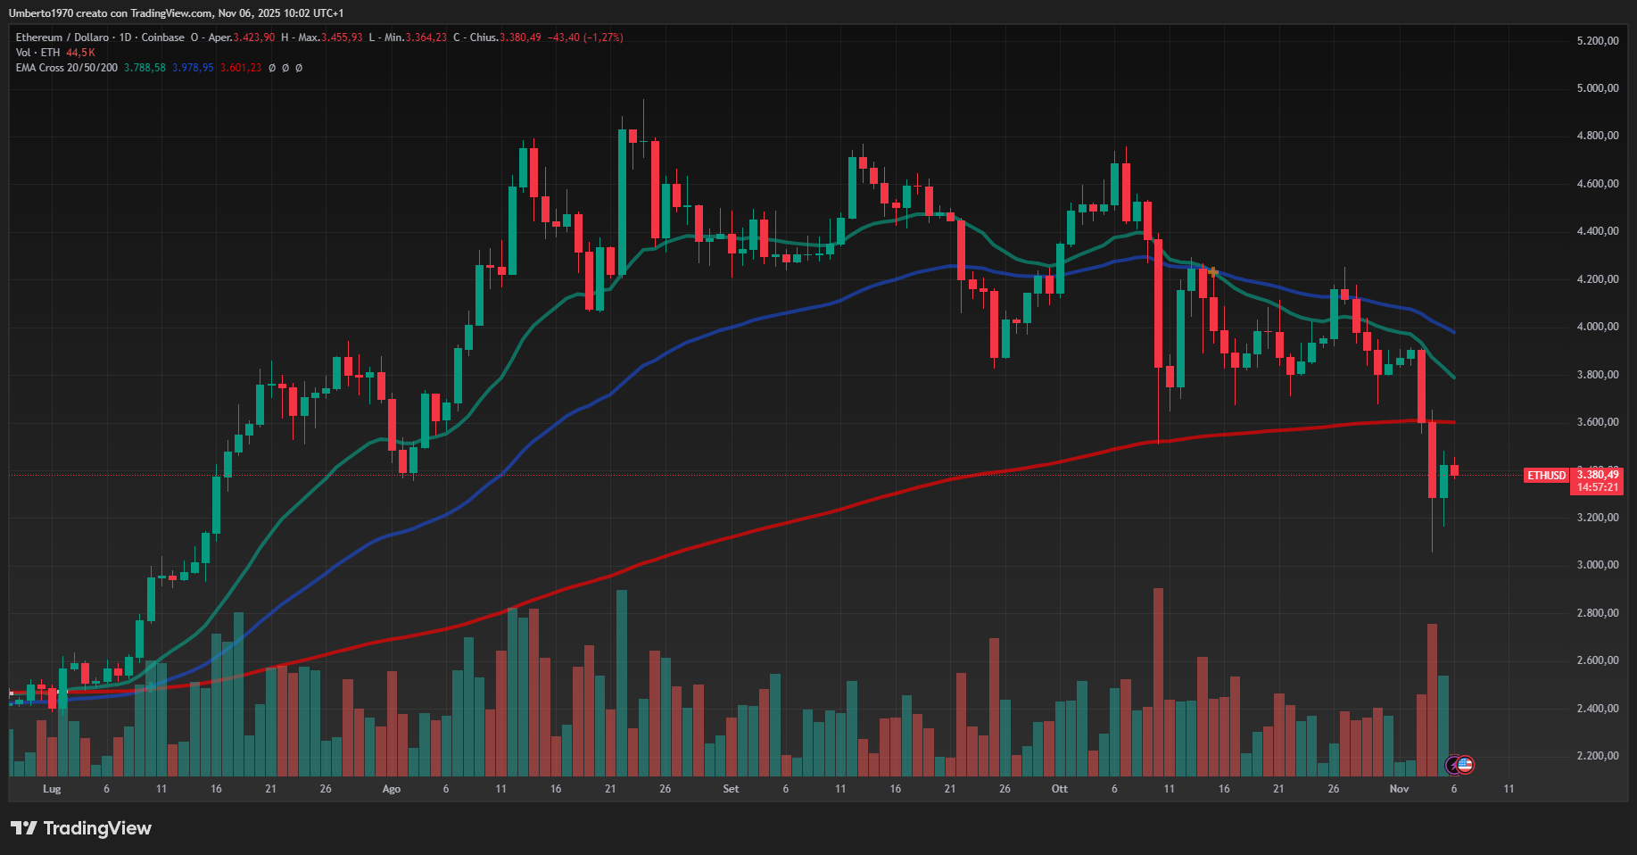1637x855 pixels.
Task: Click the legend close value after 'C - Chius.'
Action: [x=520, y=37]
